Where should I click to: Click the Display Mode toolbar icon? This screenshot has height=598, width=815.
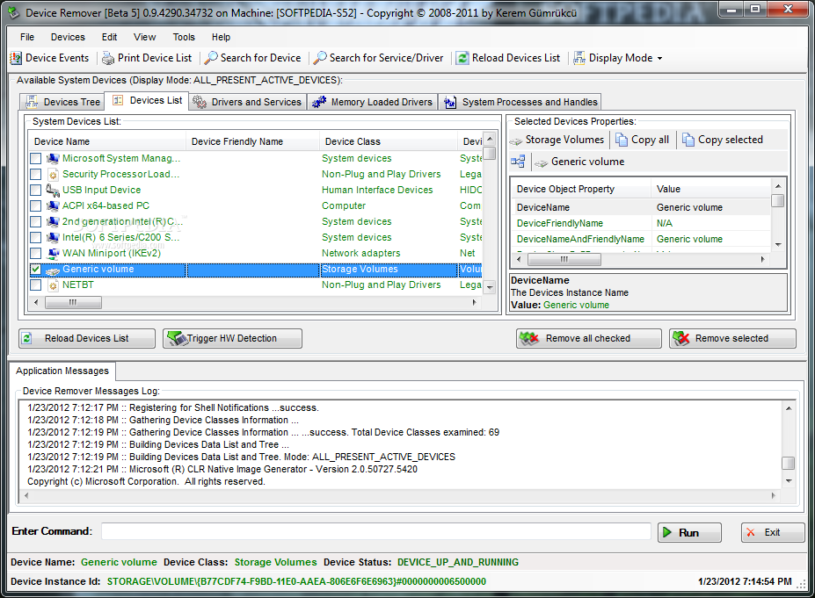coord(579,58)
